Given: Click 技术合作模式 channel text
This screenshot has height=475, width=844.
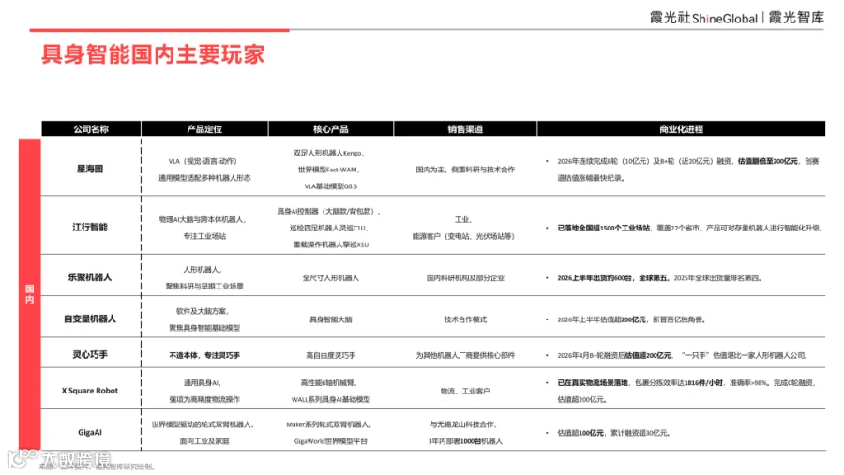Looking at the screenshot, I should coord(465,319).
